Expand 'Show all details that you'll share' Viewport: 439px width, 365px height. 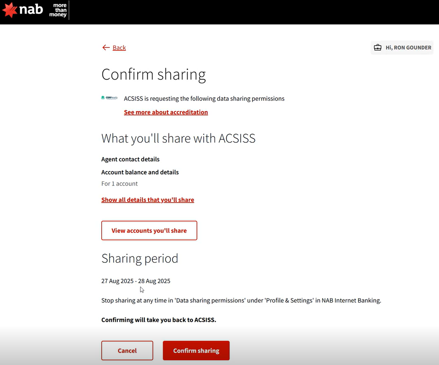[x=148, y=200]
